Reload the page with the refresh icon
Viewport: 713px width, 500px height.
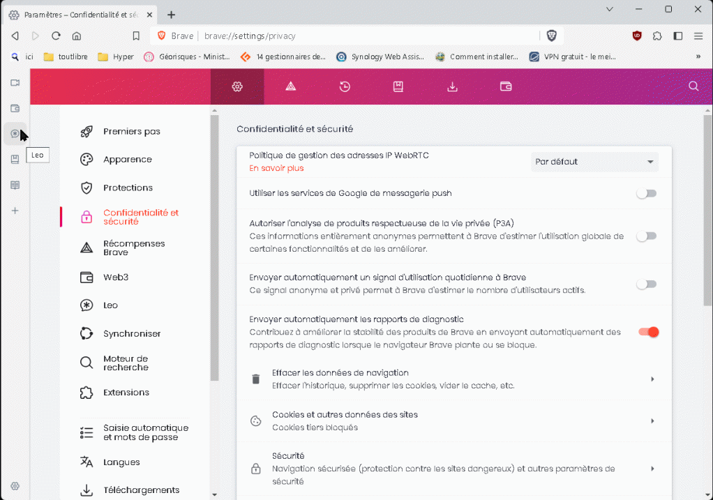point(56,36)
